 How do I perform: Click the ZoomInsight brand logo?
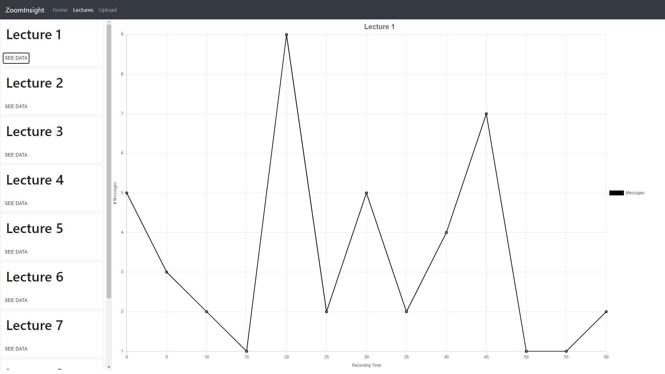25,10
